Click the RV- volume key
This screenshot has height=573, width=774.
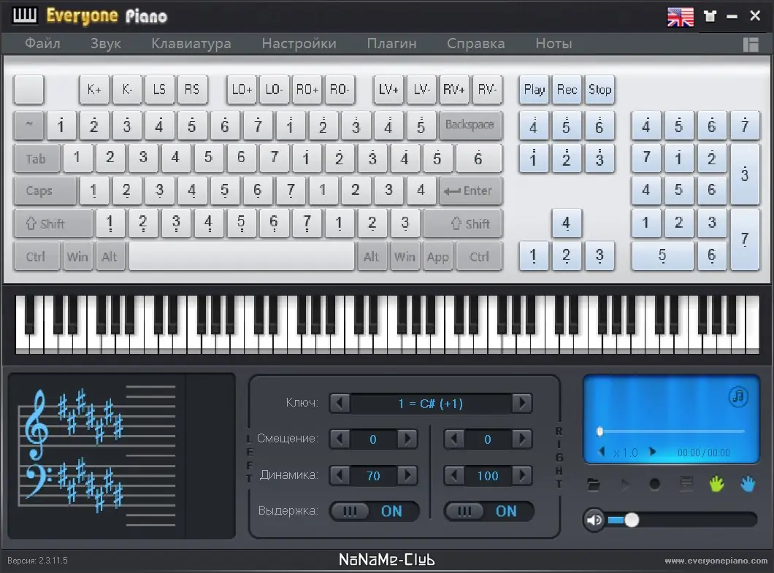(487, 89)
